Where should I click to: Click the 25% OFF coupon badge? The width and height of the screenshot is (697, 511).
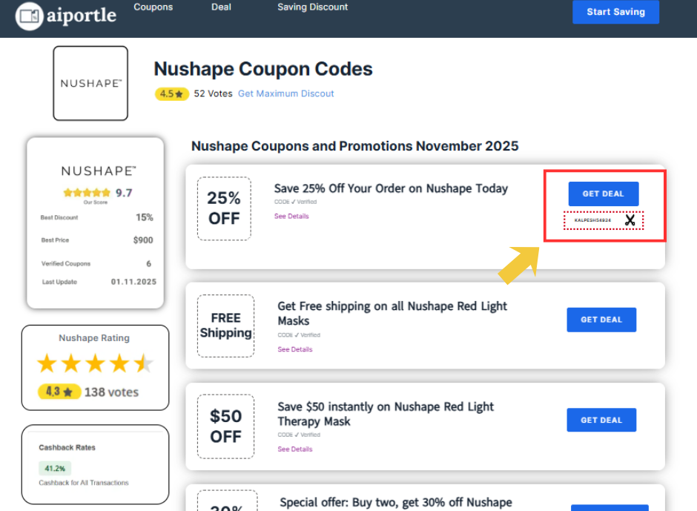point(224,208)
